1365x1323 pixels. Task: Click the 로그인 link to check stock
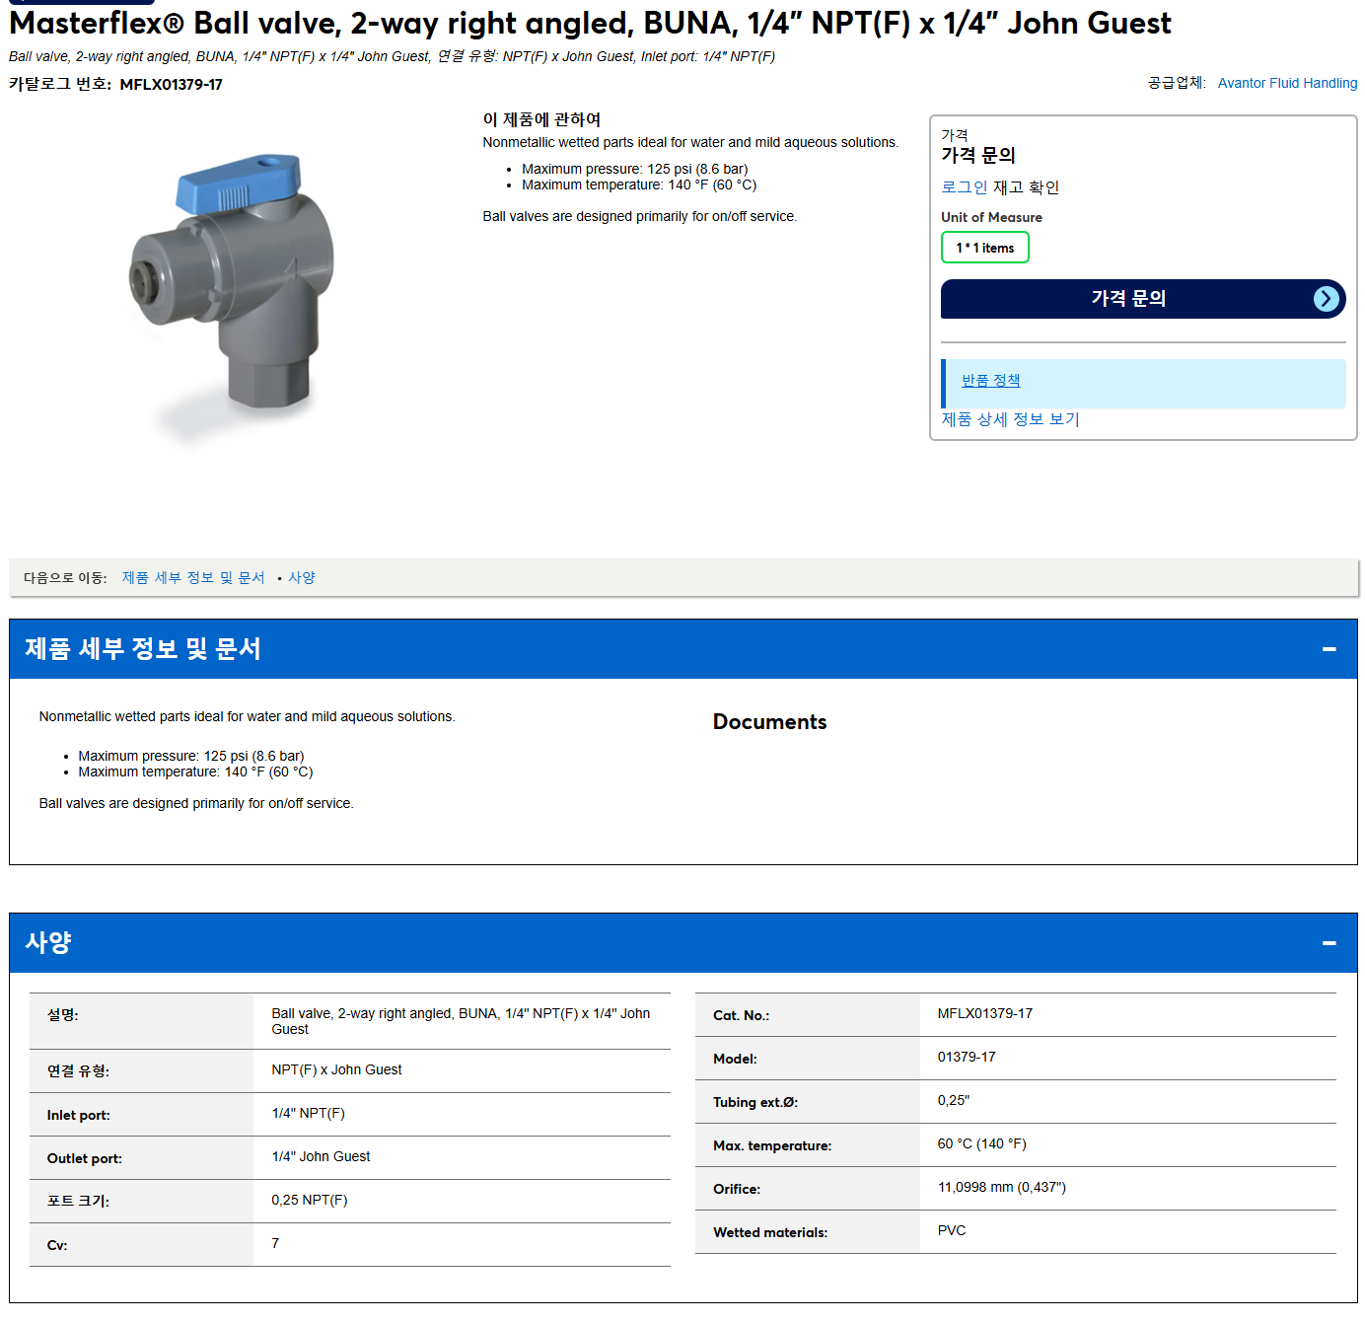point(964,187)
